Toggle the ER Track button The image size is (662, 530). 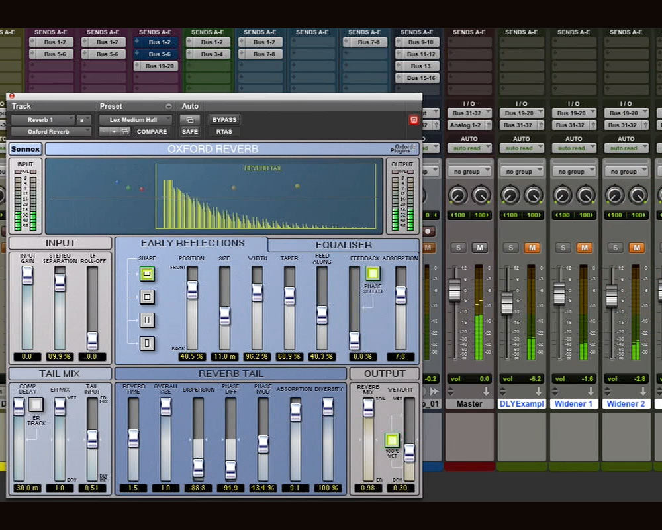pos(36,404)
